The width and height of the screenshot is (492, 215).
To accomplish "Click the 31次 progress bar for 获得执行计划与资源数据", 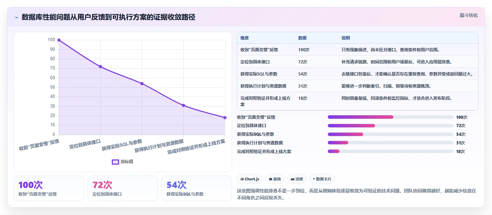I will click(x=391, y=143).
